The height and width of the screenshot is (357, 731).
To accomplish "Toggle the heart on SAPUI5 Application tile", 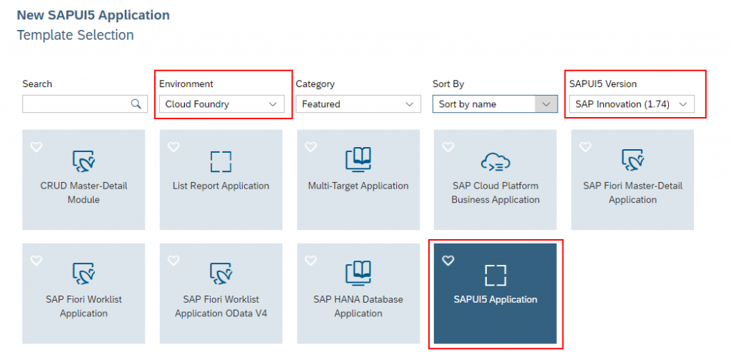I will coord(448,261).
